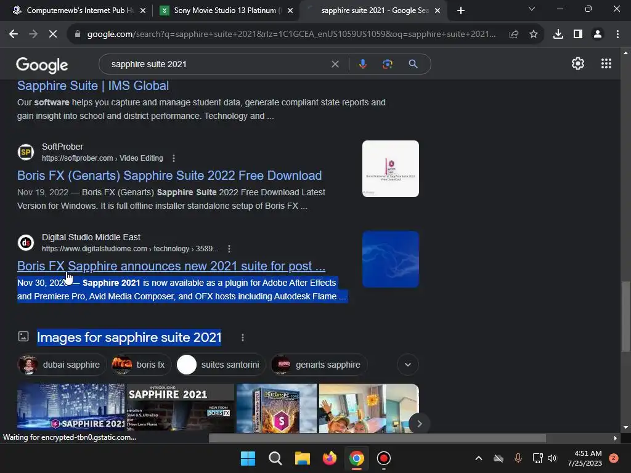Screen dimensions: 631x473
Task: Open Windows Start menu
Action: pyautogui.click(x=248, y=458)
